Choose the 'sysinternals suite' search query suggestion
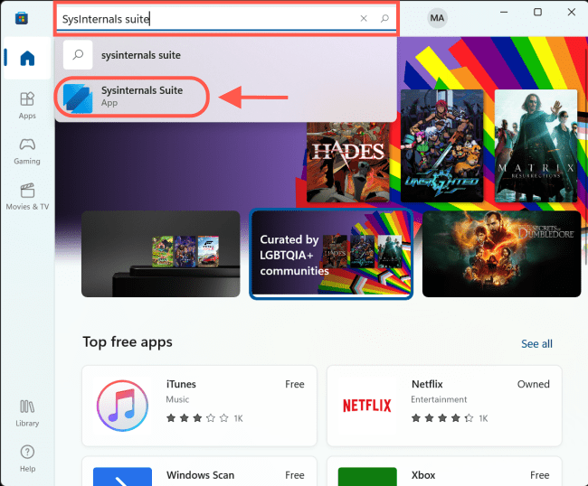Viewport: 588px width, 486px height. pos(140,55)
